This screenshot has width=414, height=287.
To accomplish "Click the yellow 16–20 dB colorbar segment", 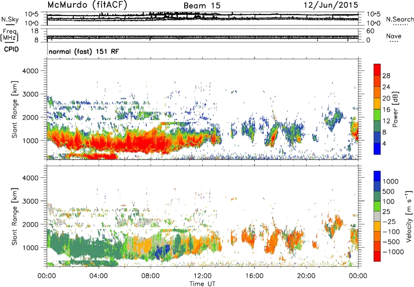I will 377,104.
